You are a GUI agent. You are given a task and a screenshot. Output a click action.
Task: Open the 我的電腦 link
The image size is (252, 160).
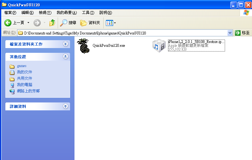pyautogui.click(x=25, y=85)
